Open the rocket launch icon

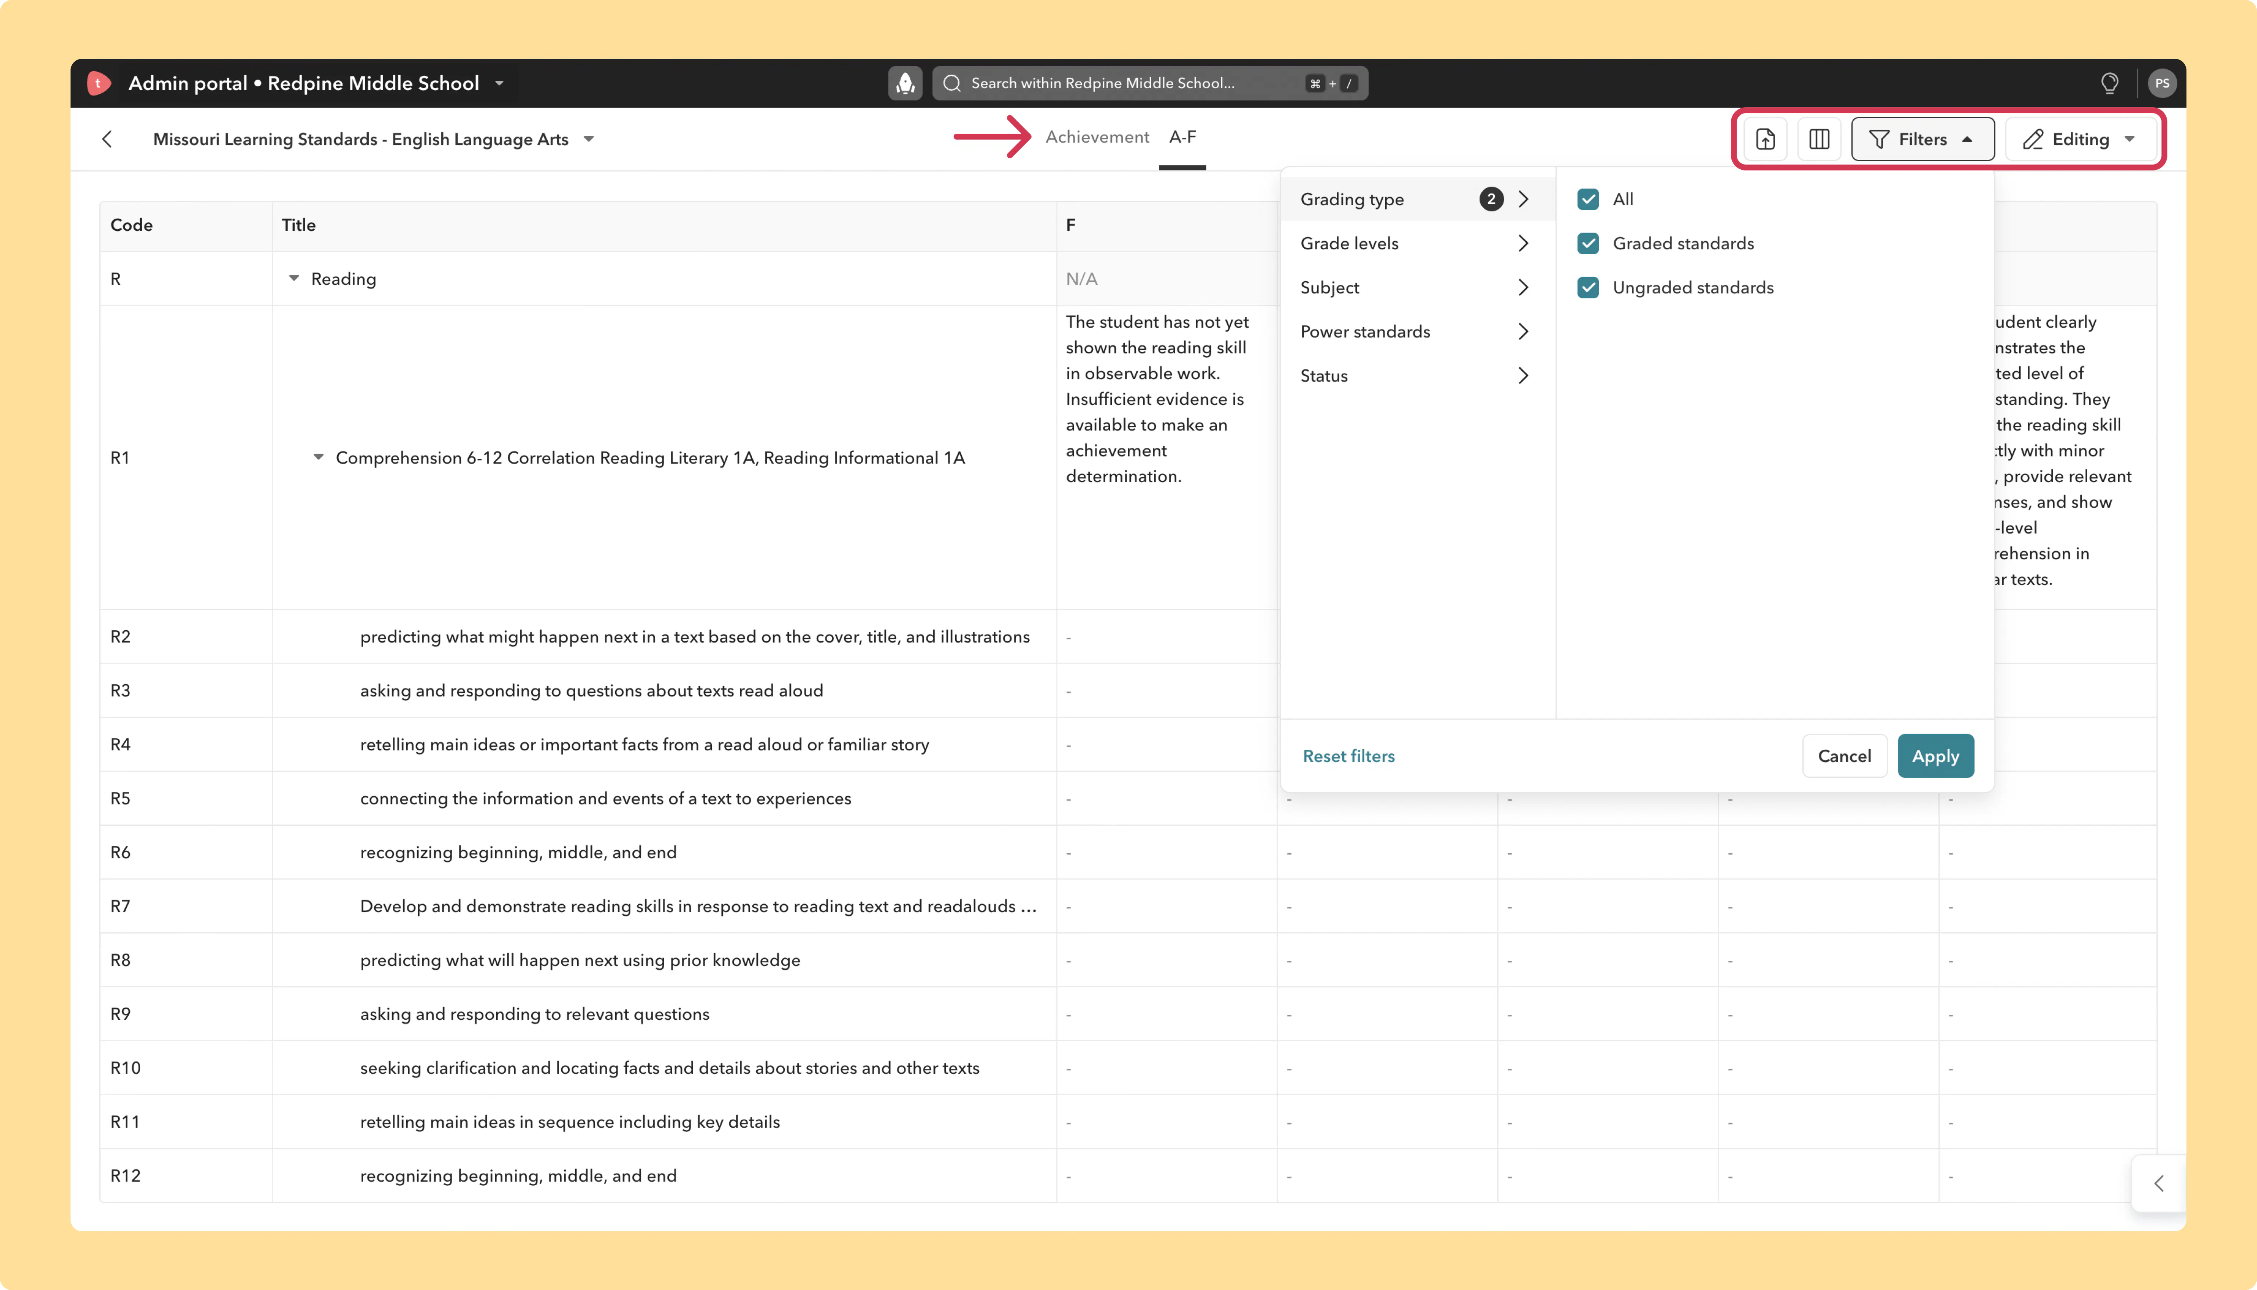(904, 83)
